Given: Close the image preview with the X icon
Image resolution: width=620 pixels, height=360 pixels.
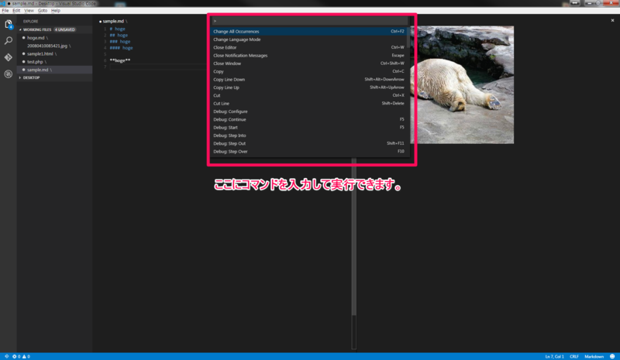Looking at the screenshot, I should [x=612, y=21].
